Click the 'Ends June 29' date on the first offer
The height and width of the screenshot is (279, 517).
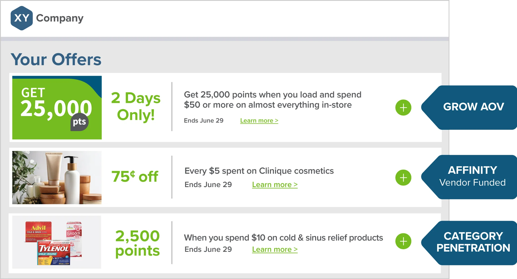click(204, 120)
